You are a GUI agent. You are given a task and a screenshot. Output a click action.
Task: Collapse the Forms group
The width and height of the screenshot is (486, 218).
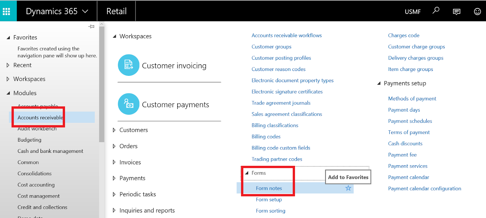pyautogui.click(x=247, y=173)
